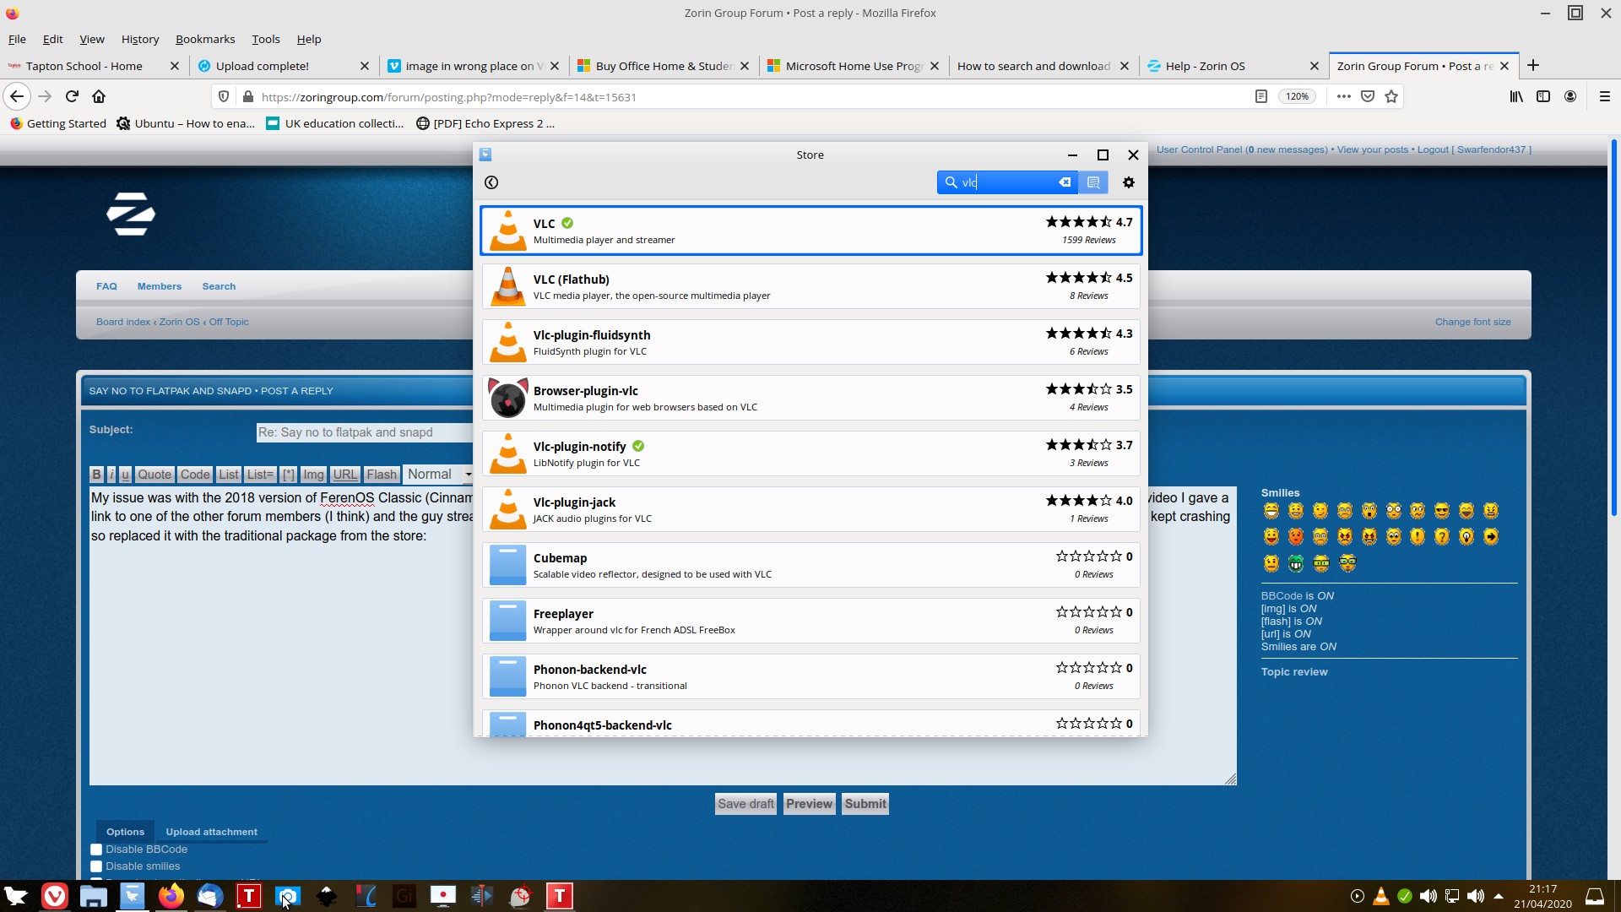Clear the vlc search text
This screenshot has width=1621, height=912.
(x=1065, y=182)
